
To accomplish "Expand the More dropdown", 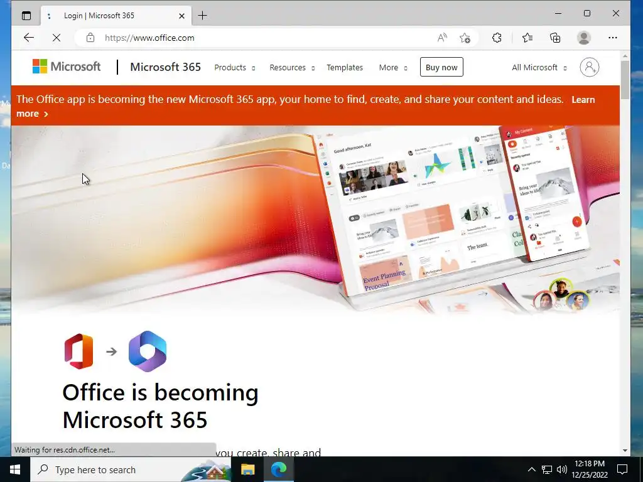I will (393, 68).
